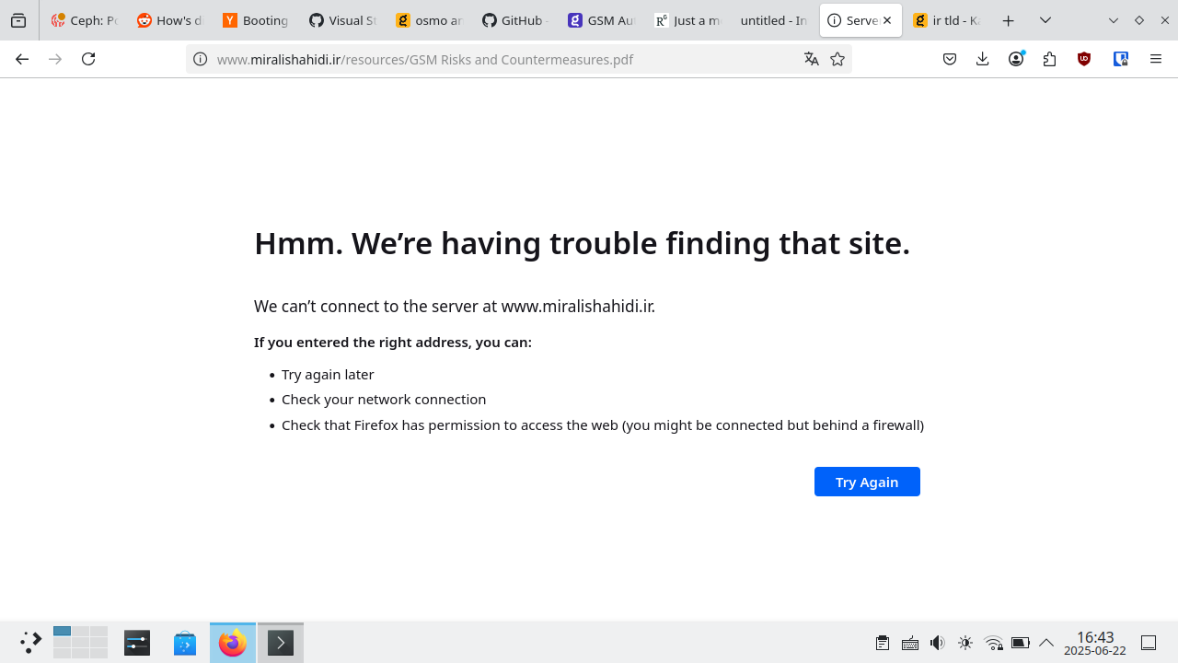The height and width of the screenshot is (663, 1178).
Task: Open the clipboard manager in the tray
Action: coord(882,642)
